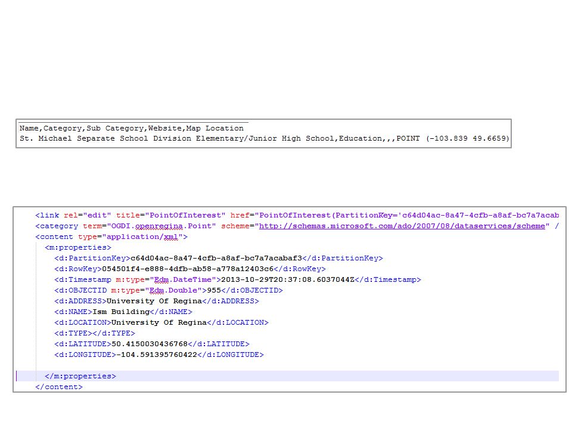Click the href="PointOfInterest(PartitionKey= attribute text

(394, 216)
